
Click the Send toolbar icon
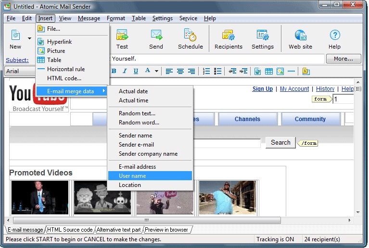click(x=156, y=35)
